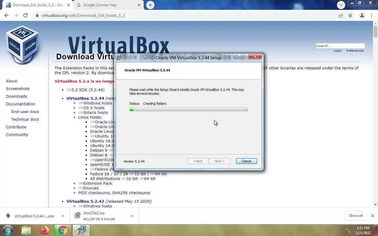Open the taskbar clock and date
This screenshot has width=378, height=236.
363,230
